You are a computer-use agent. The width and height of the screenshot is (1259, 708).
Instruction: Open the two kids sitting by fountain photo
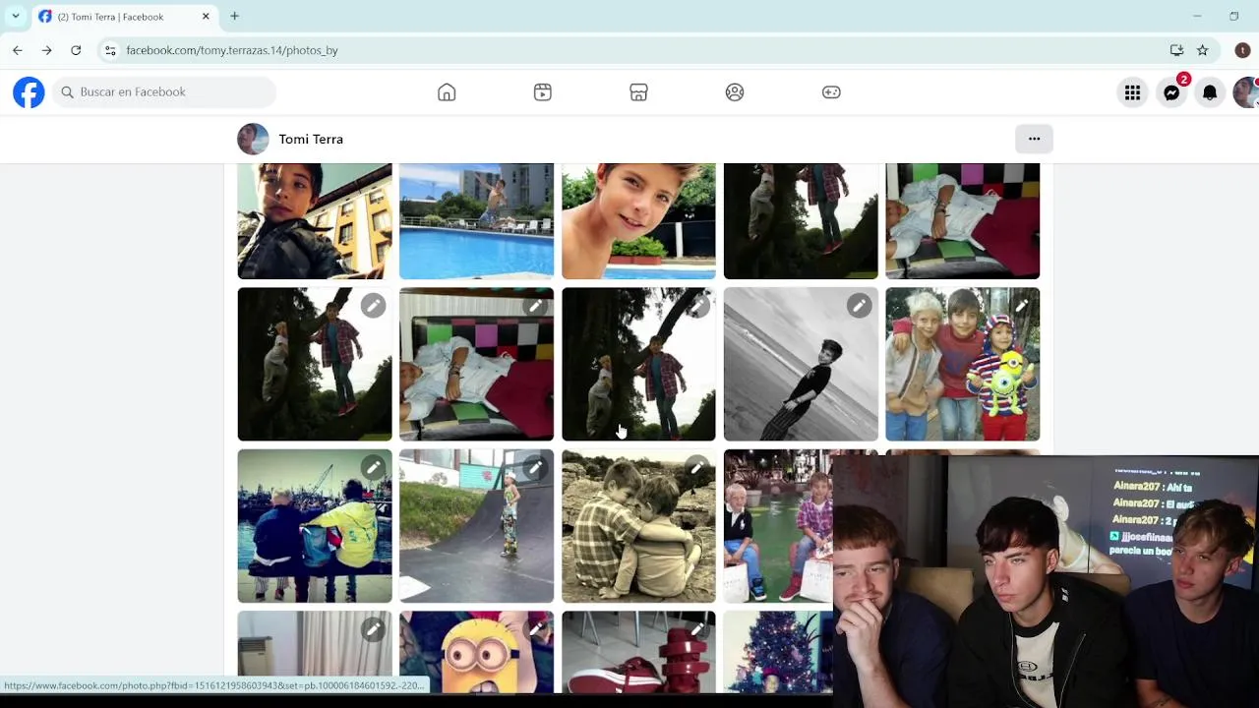(x=778, y=526)
